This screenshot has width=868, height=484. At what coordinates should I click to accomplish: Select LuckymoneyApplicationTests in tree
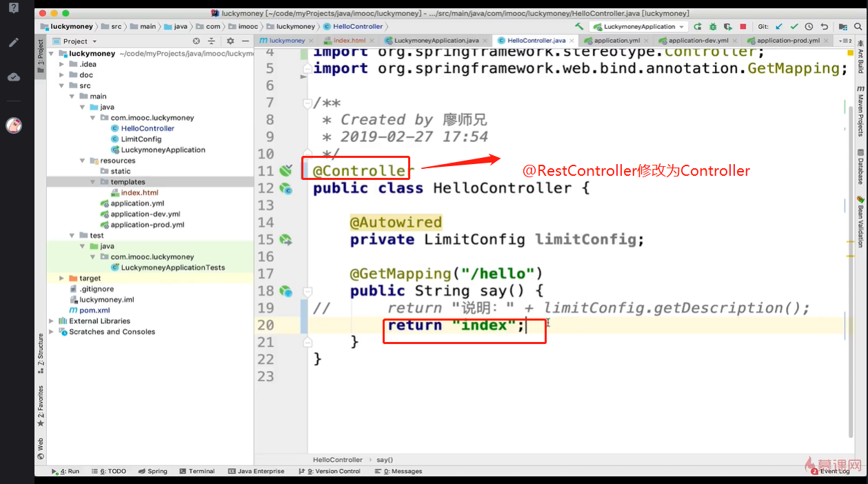point(172,268)
